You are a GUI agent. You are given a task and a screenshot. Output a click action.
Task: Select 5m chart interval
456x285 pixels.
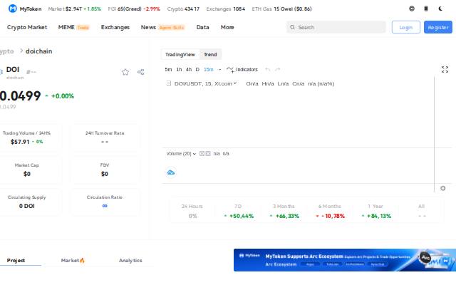point(168,70)
